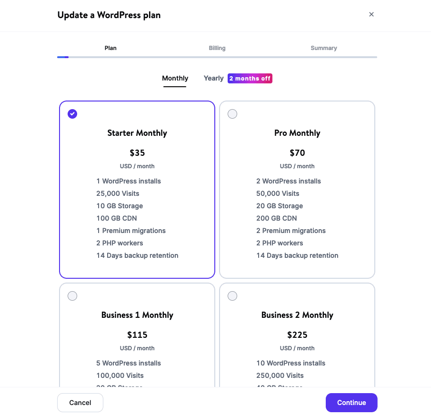Viewport: 431px width, 416px height.
Task: Close the Update a WordPress plan dialog
Action: click(x=371, y=14)
